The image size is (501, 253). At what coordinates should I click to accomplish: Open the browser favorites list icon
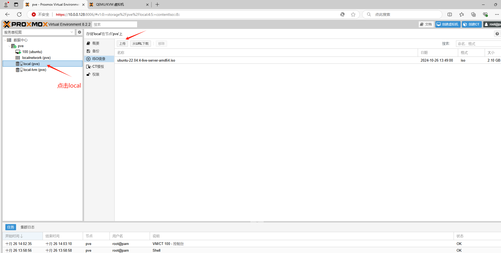(462, 14)
